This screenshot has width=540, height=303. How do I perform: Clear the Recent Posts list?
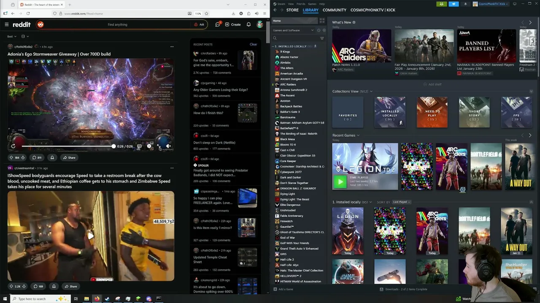point(253,44)
